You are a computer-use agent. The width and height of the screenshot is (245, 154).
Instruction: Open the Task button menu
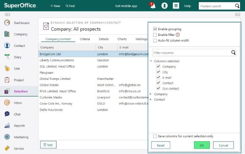[x=48, y=145]
